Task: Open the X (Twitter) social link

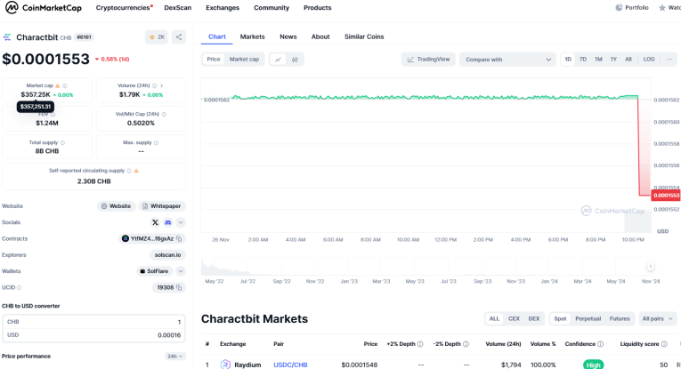Action: pyautogui.click(x=155, y=222)
